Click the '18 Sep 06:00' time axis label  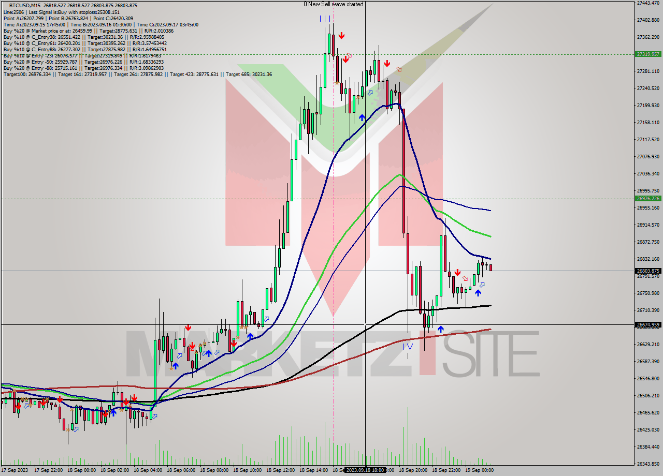(181, 470)
